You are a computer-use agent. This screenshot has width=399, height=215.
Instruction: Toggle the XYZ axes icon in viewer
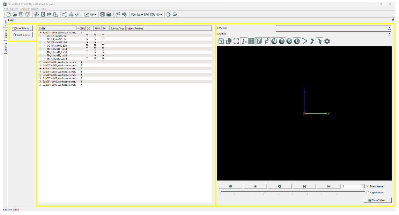click(244, 41)
